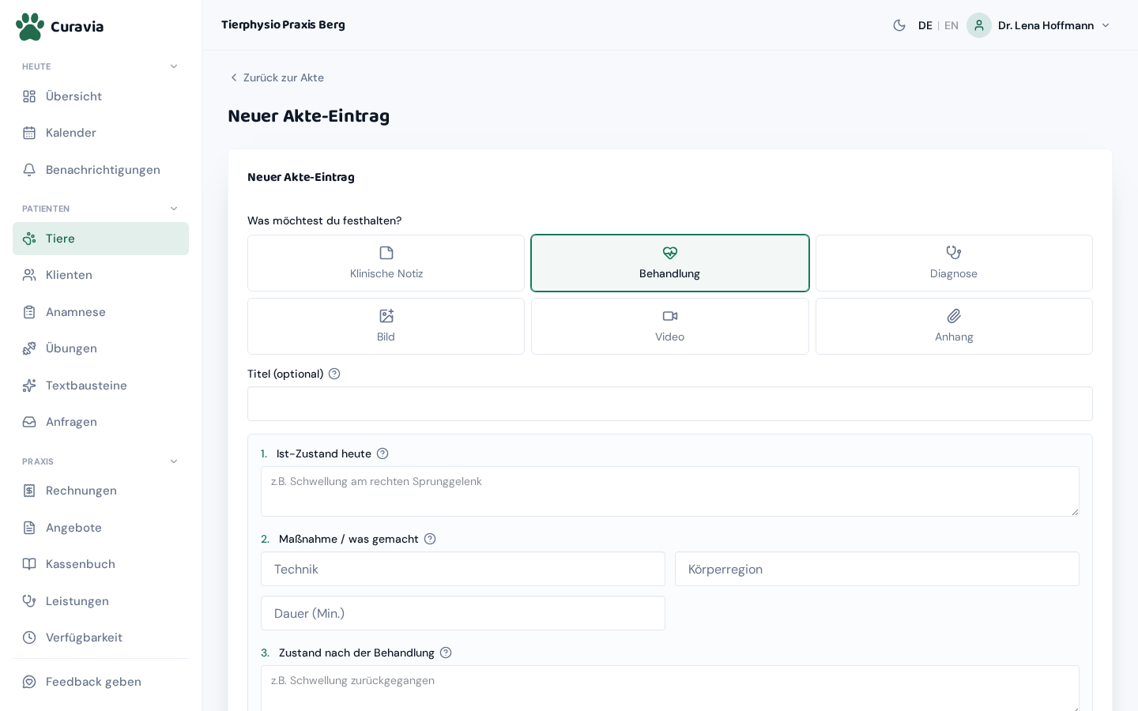This screenshot has height=711, width=1138.
Task: Show help for Ist-Zustand heute
Action: coord(382,453)
